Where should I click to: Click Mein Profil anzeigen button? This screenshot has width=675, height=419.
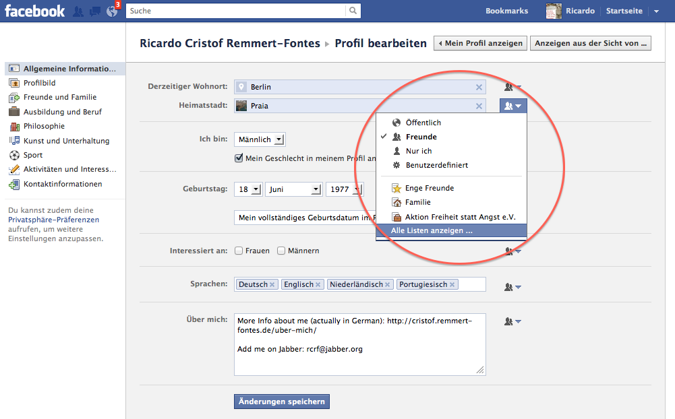pyautogui.click(x=480, y=43)
